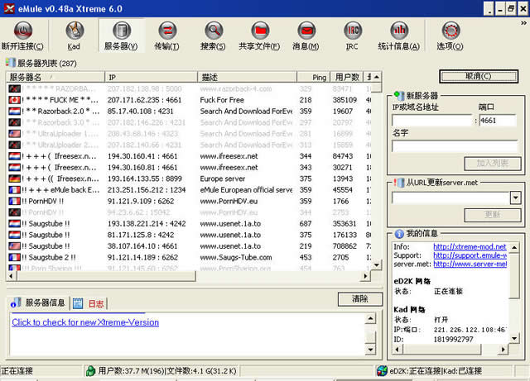The width and height of the screenshot is (530, 381).
Task: Click server list horizontal scroll right arrow
Action: coord(365,276)
